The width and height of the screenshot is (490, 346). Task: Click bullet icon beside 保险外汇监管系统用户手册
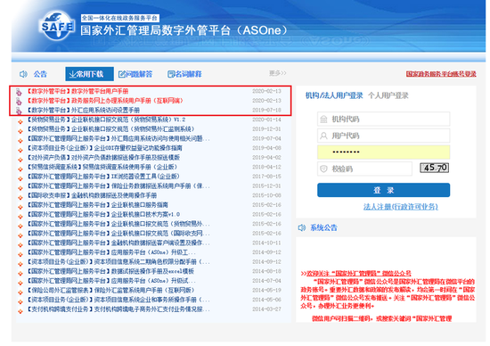(x=20, y=292)
